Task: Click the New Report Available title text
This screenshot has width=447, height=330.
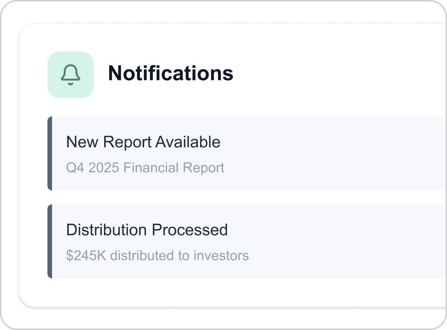Action: click(143, 142)
